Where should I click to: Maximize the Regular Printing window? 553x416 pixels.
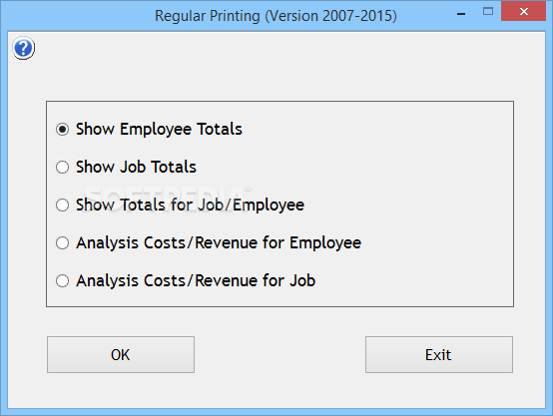[488, 12]
